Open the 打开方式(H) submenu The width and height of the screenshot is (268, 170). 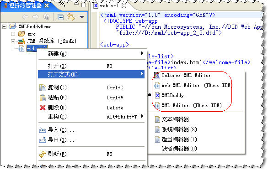(91, 74)
